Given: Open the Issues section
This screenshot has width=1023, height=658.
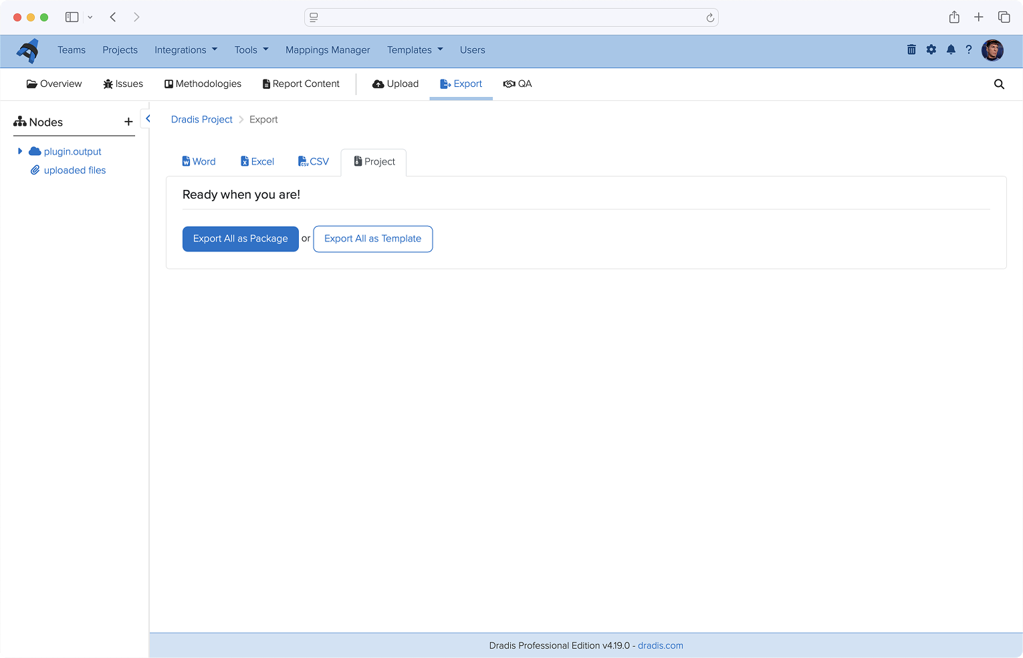Looking at the screenshot, I should tap(123, 84).
